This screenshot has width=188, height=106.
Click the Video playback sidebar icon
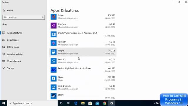pyautogui.click(x=4, y=61)
